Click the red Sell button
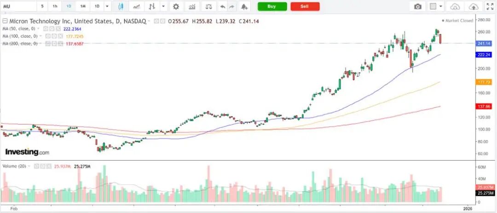Image resolution: width=497 pixels, height=213 pixels. tap(305, 6)
